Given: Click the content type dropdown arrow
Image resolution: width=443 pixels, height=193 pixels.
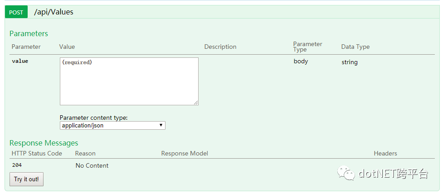Looking at the screenshot, I should click(x=161, y=126).
